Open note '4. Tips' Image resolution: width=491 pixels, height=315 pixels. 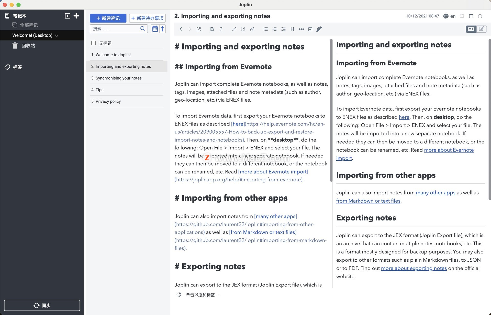click(x=127, y=90)
